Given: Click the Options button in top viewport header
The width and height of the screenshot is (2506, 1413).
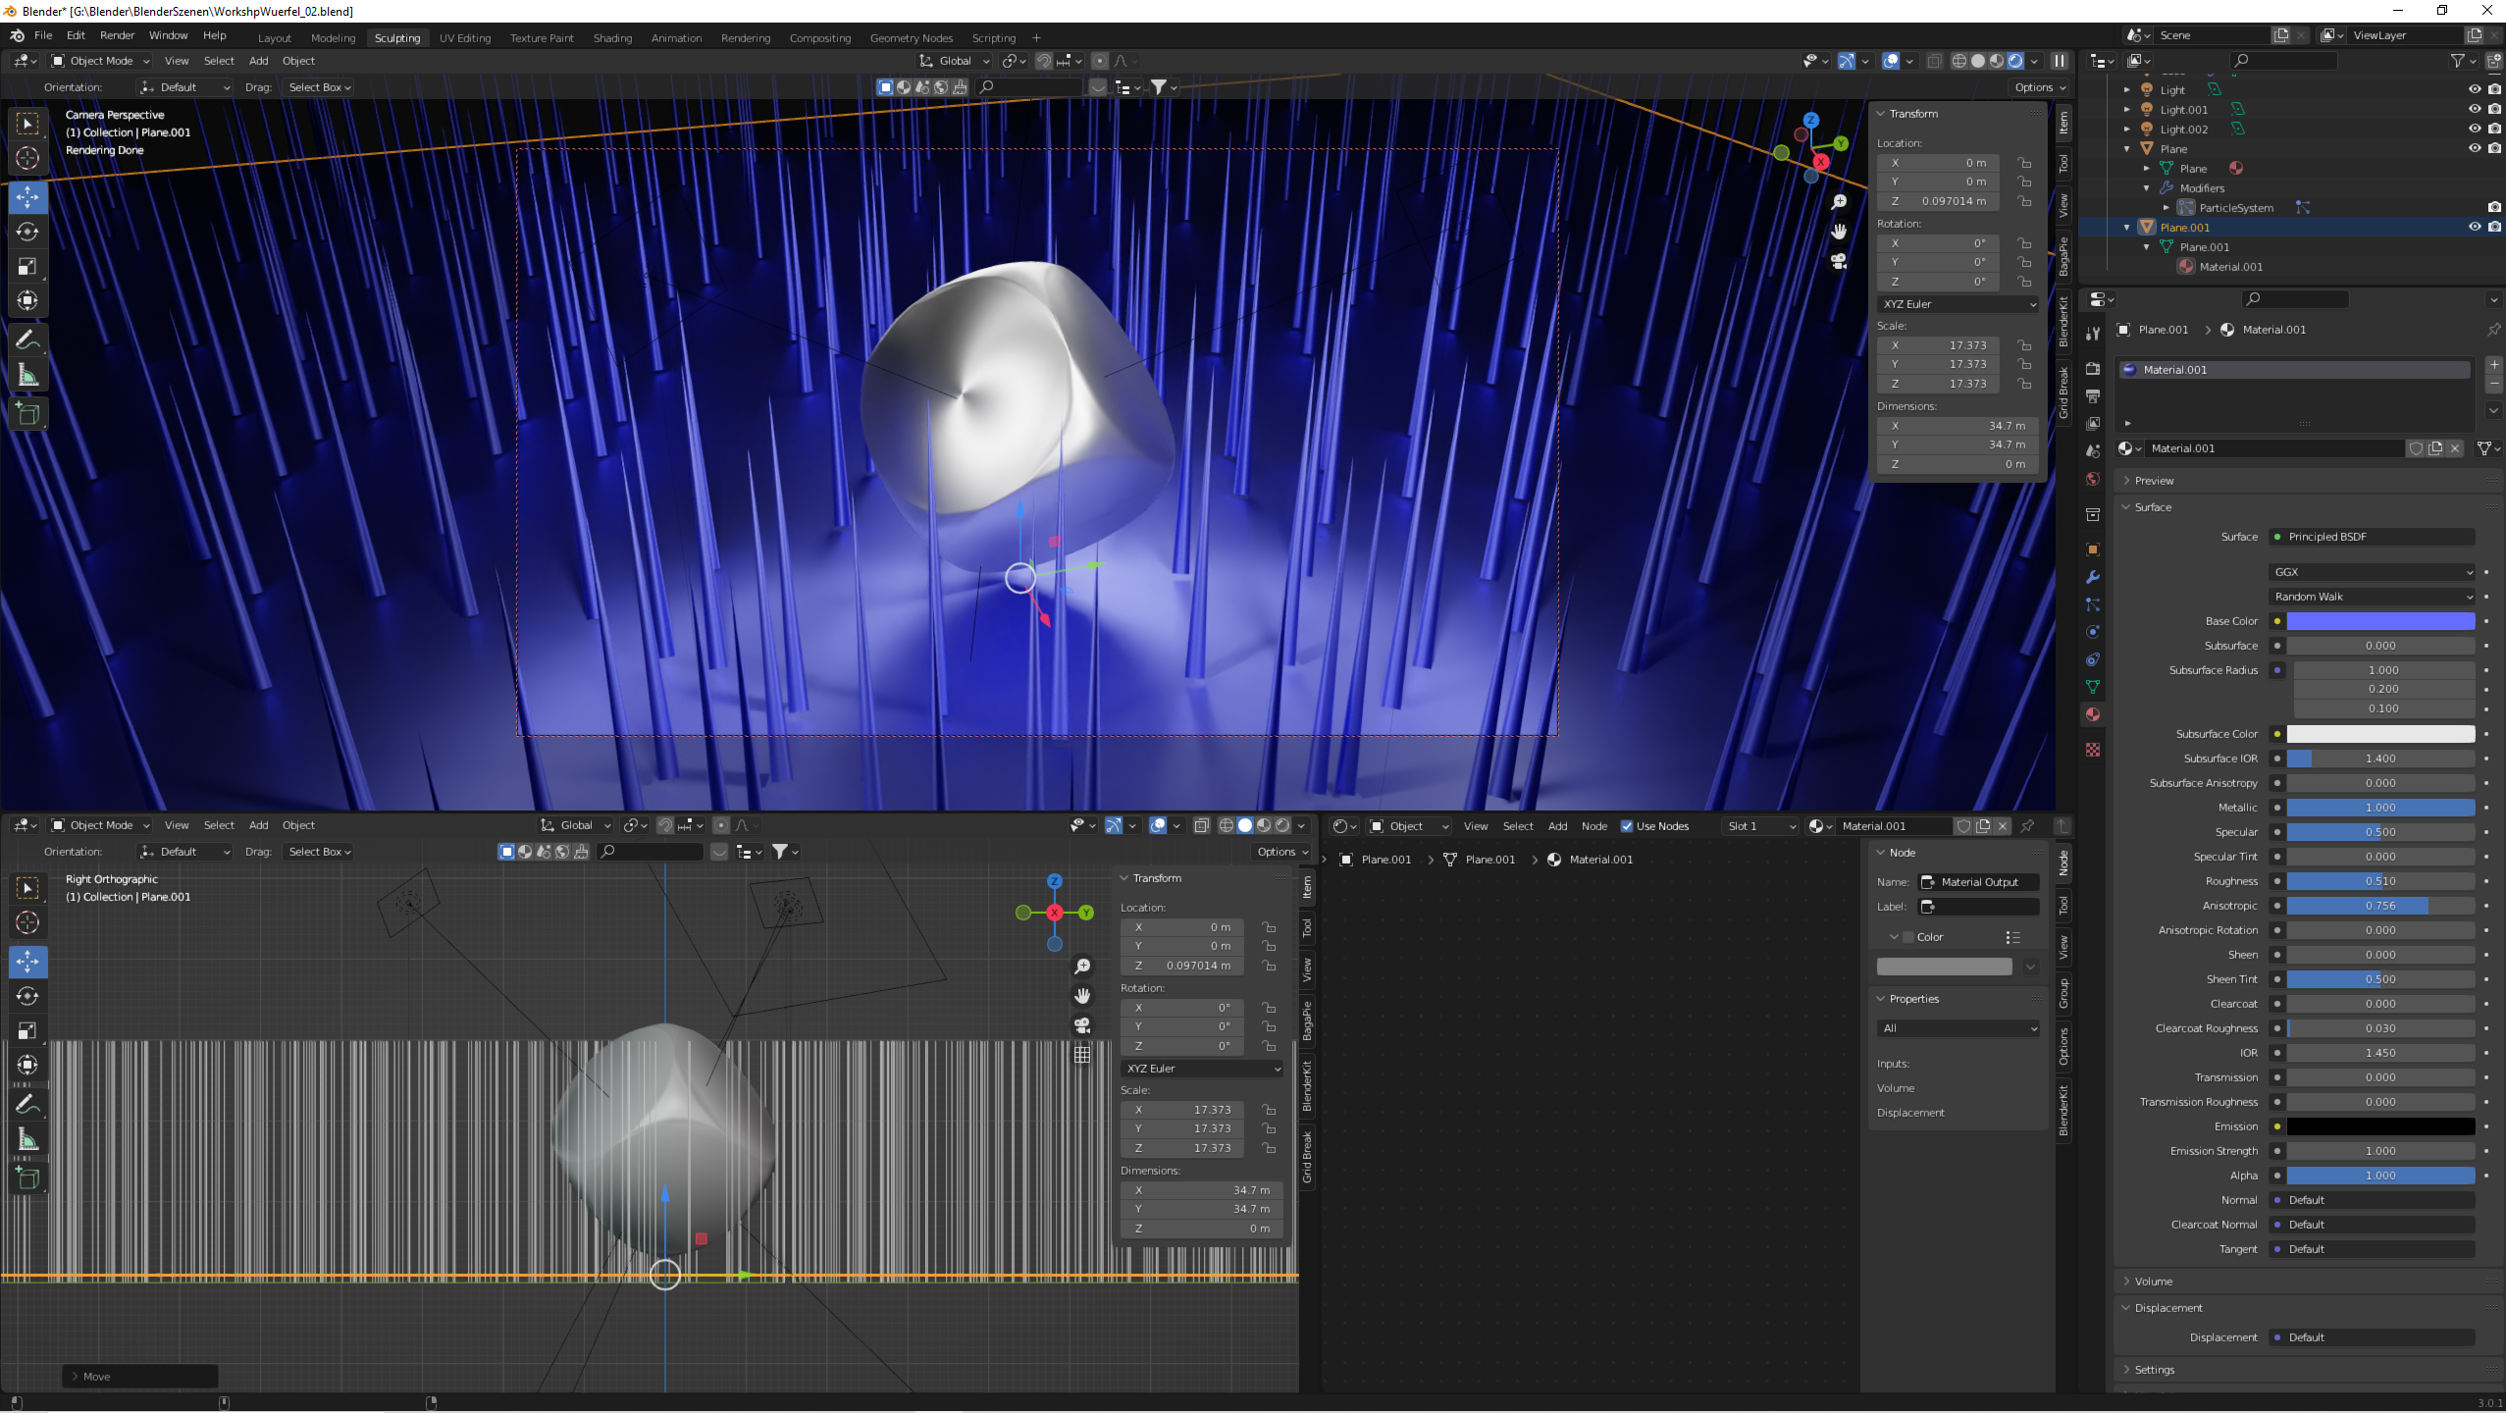Looking at the screenshot, I should [2039, 87].
